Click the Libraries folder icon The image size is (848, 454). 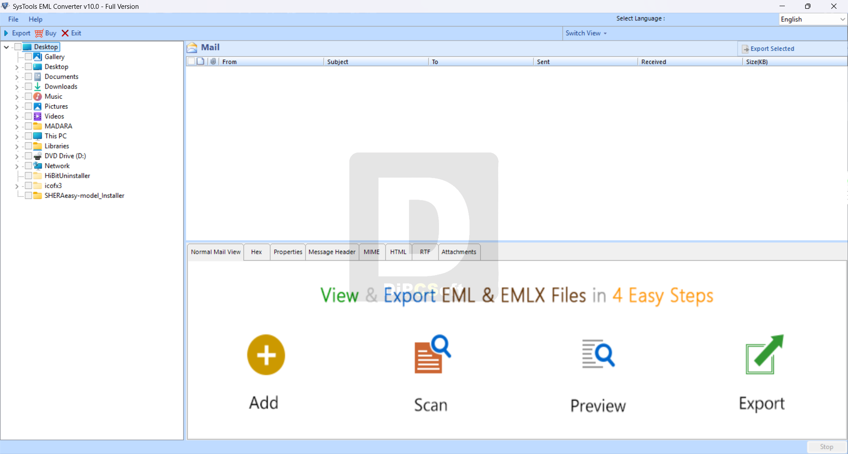click(38, 146)
